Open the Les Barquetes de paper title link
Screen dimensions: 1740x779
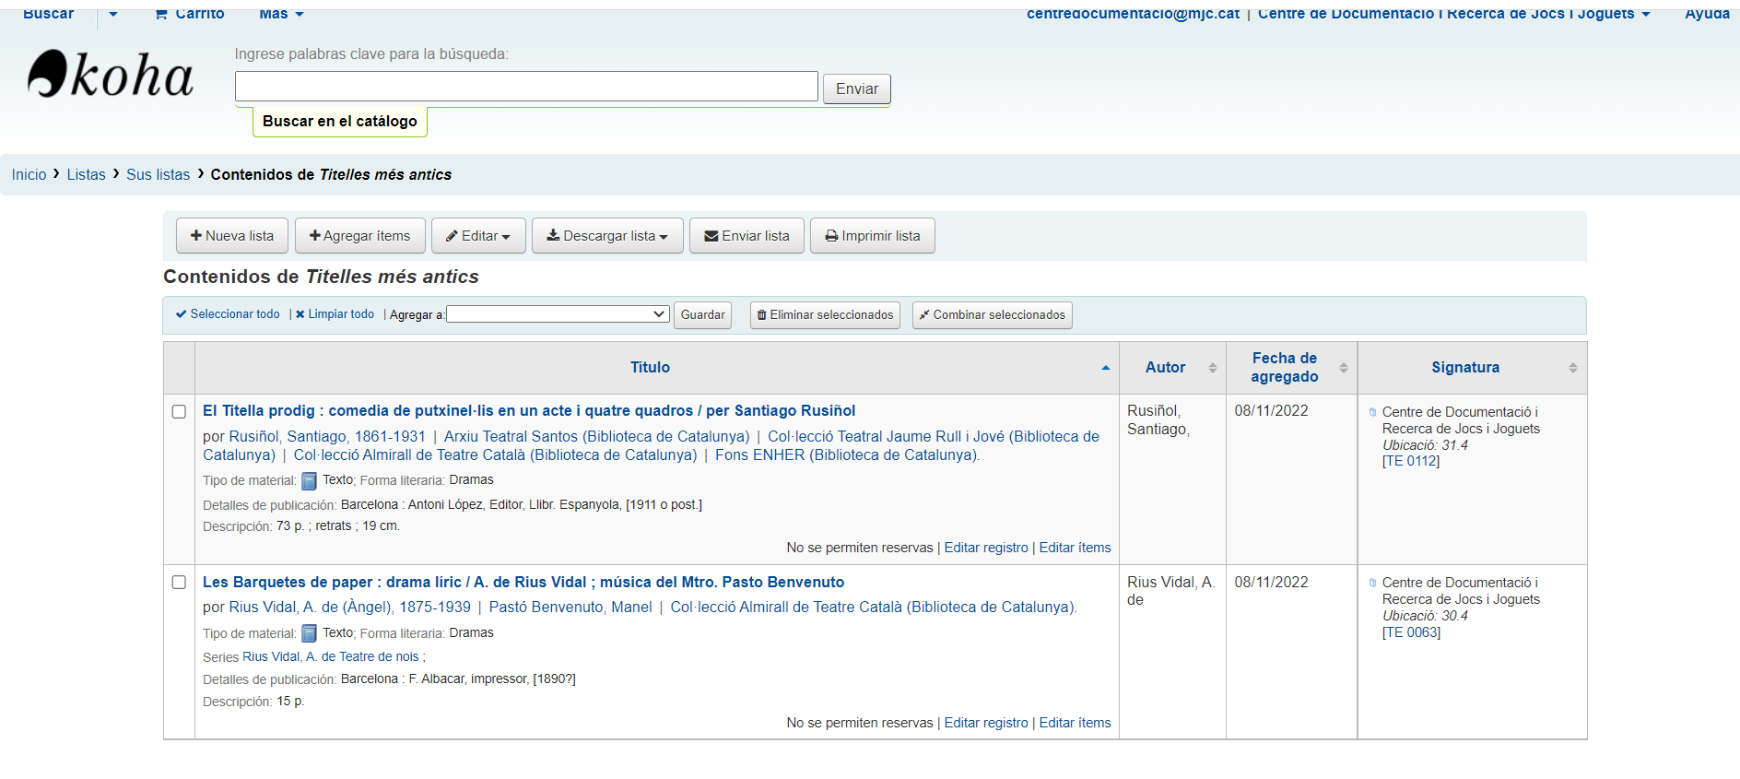523,583
